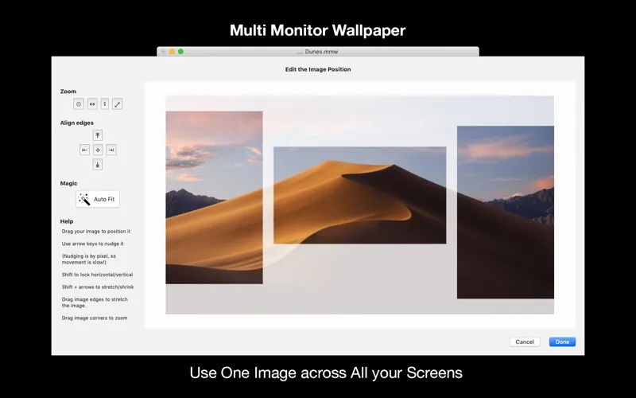This screenshot has width=636, height=398.
Task: Click the 'Zoom' section label
Action: (68, 92)
